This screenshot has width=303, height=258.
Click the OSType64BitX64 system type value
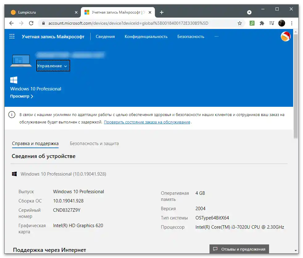212,218
